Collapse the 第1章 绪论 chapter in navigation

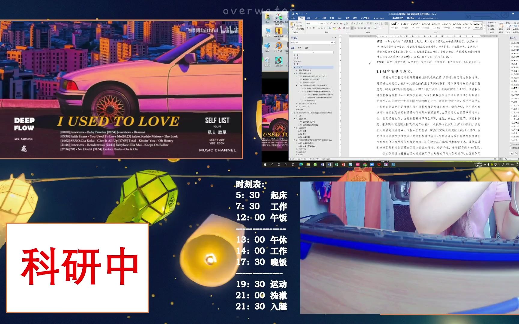292,67
